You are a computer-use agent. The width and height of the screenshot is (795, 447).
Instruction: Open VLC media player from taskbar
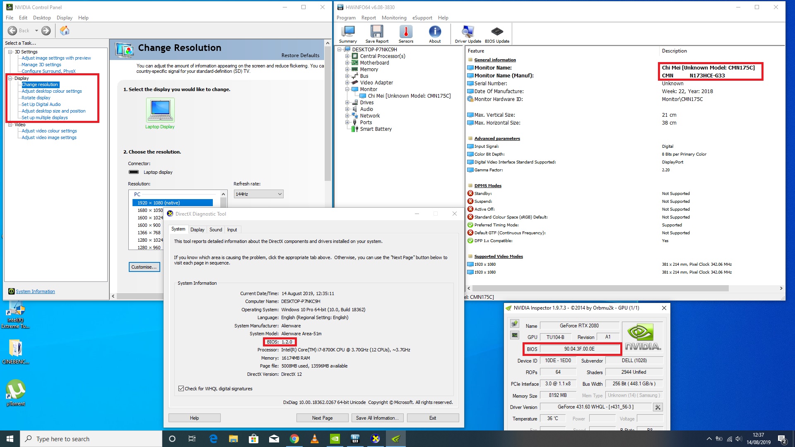coord(315,439)
